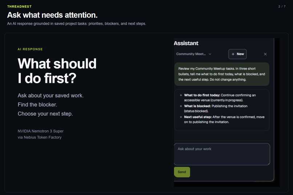Grab the text area resize handle corner
This screenshot has width=293, height=195.
(269, 164)
